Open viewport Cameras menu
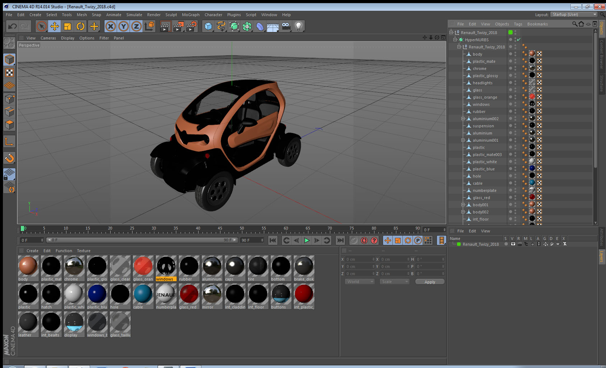The width and height of the screenshot is (606, 368). click(x=48, y=38)
